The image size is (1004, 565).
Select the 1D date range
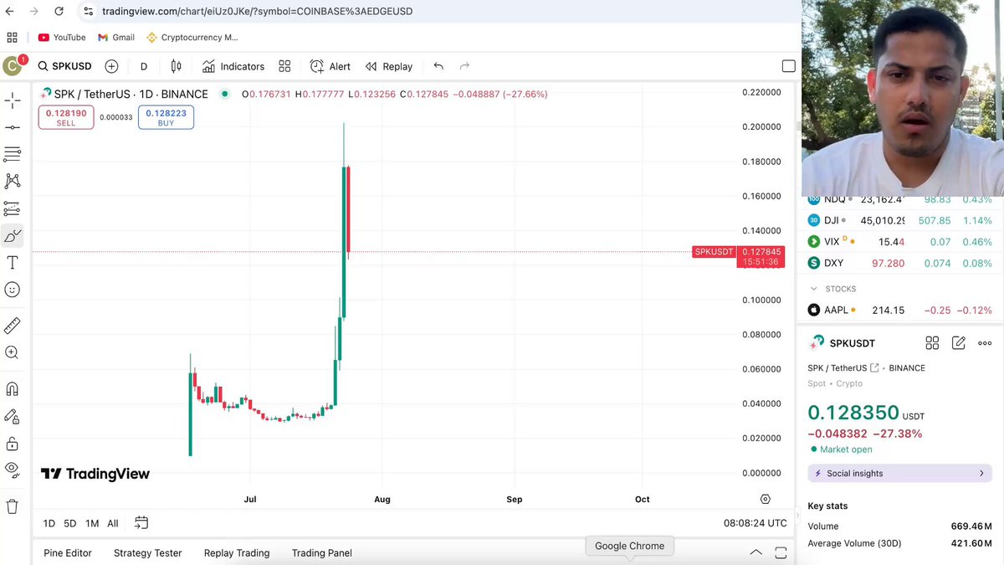pyautogui.click(x=49, y=523)
